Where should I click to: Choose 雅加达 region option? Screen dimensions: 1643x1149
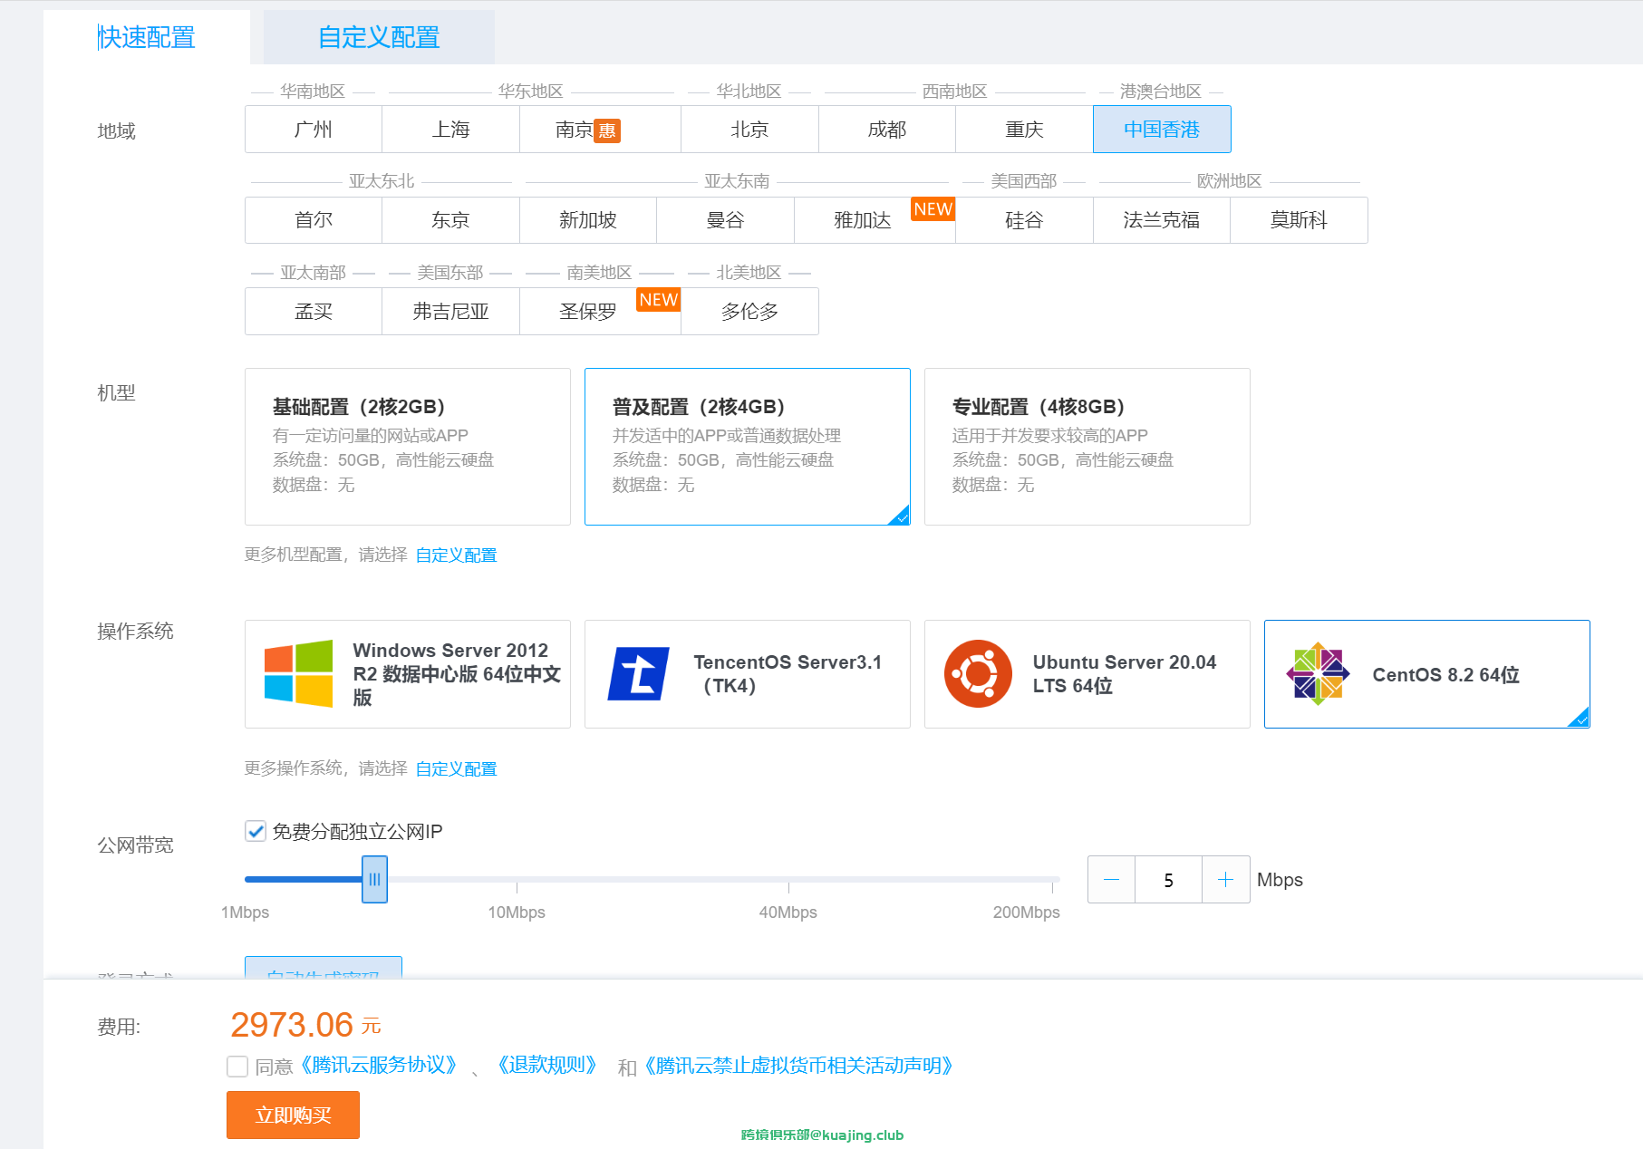tap(875, 220)
